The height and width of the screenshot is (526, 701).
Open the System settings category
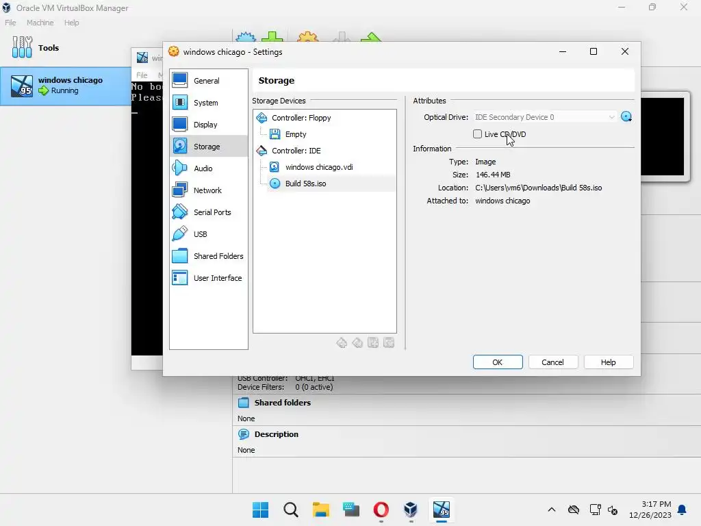pos(208,103)
